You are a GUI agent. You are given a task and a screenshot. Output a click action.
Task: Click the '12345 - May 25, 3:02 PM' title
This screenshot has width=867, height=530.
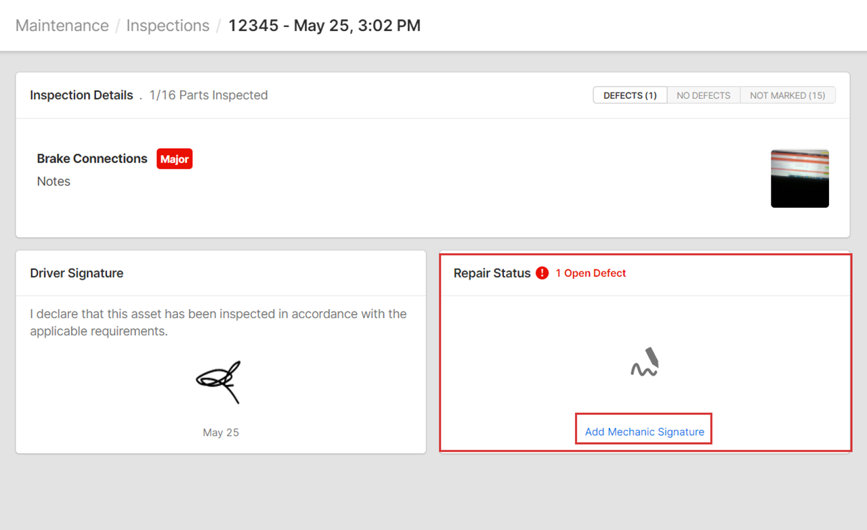(x=324, y=26)
